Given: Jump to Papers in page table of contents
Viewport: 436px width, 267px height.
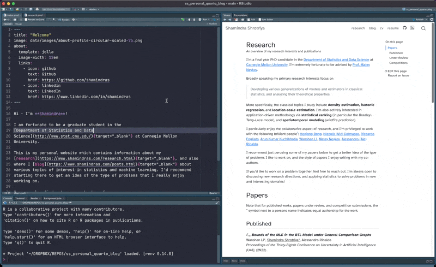Looking at the screenshot, I should tap(392, 48).
